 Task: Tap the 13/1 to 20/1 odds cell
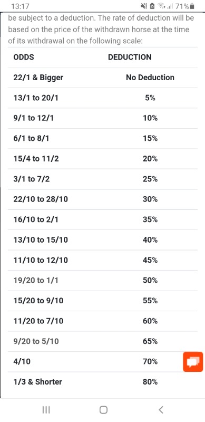click(35, 98)
